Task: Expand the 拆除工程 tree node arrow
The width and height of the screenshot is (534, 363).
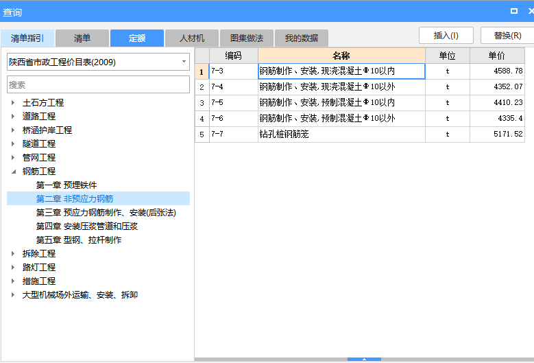Action: point(13,254)
